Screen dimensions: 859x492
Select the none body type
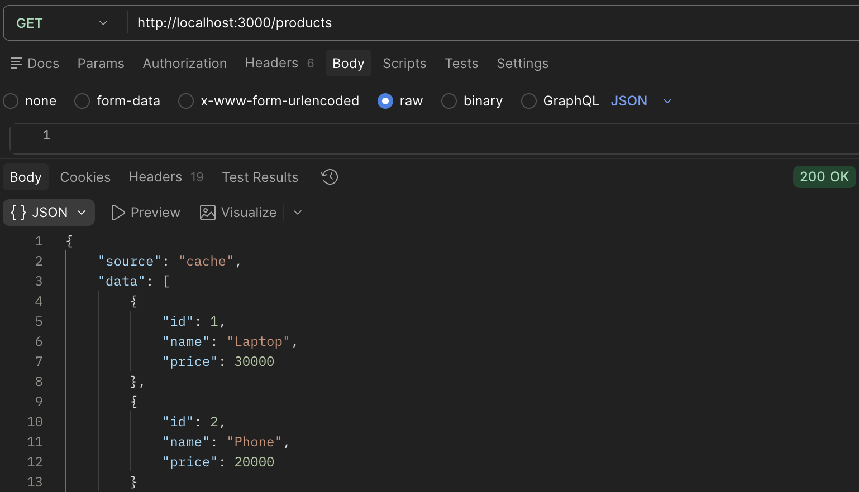pos(11,101)
